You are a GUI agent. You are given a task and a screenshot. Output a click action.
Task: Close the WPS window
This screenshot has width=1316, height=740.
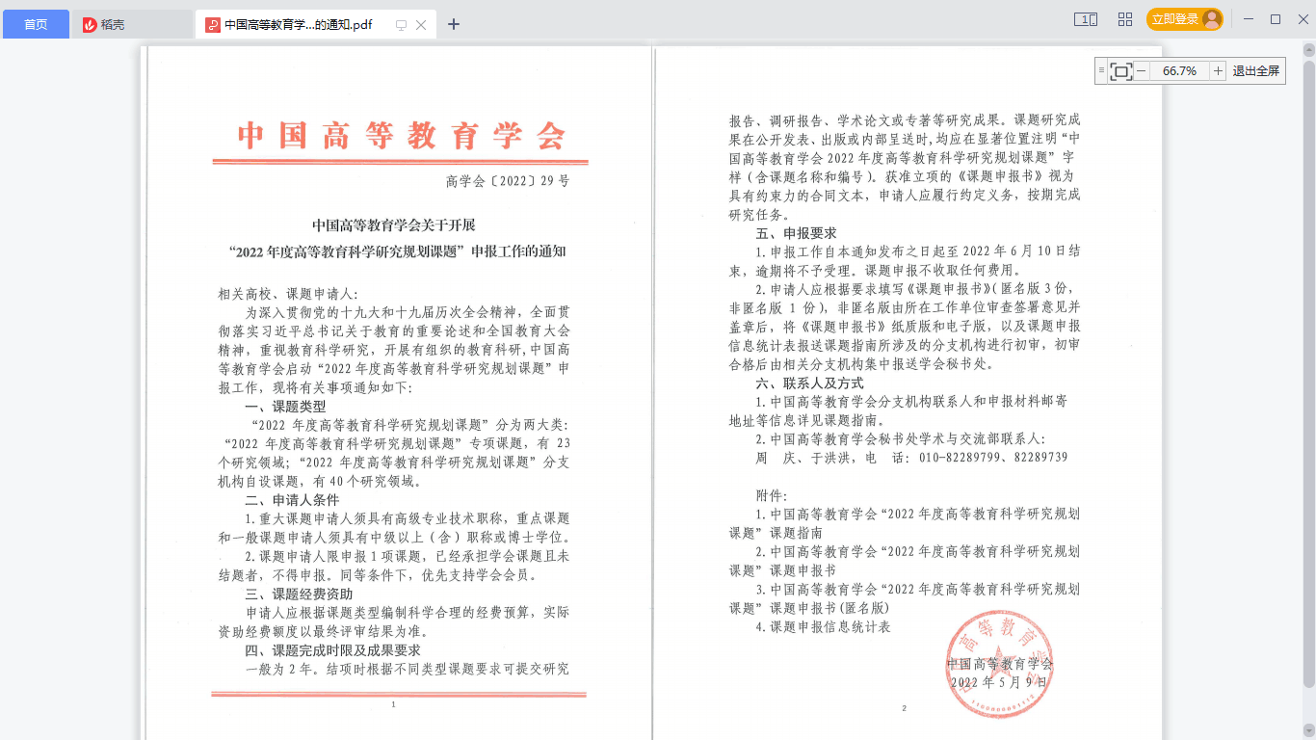(x=1302, y=19)
